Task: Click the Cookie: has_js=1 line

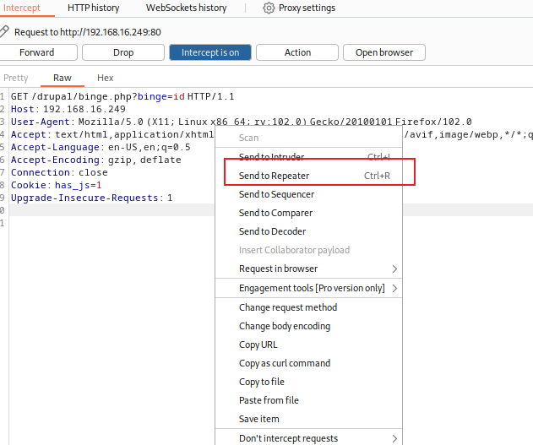Action: pyautogui.click(x=56, y=185)
